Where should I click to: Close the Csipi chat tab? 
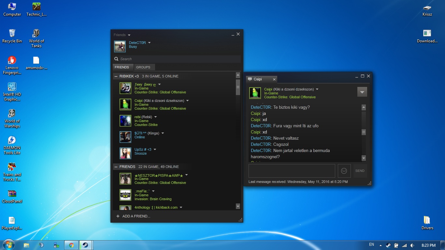pyautogui.click(x=274, y=79)
